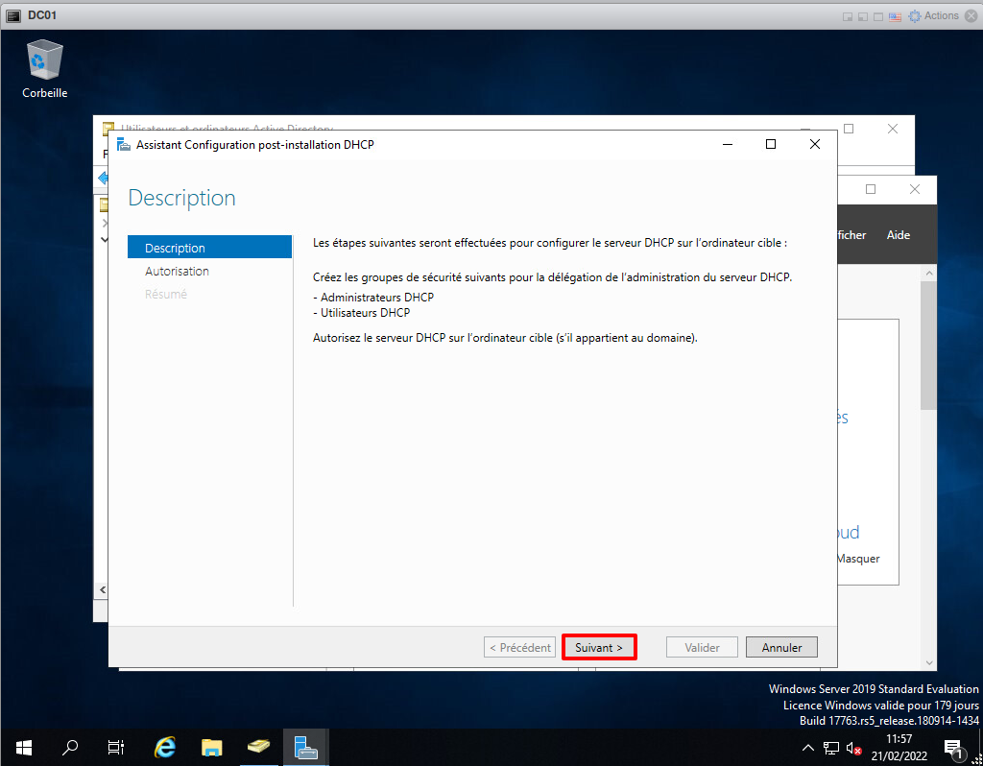Show hidden system tray icons chevron

coord(808,748)
